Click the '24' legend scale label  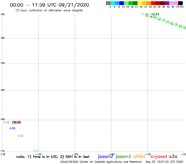141,7
